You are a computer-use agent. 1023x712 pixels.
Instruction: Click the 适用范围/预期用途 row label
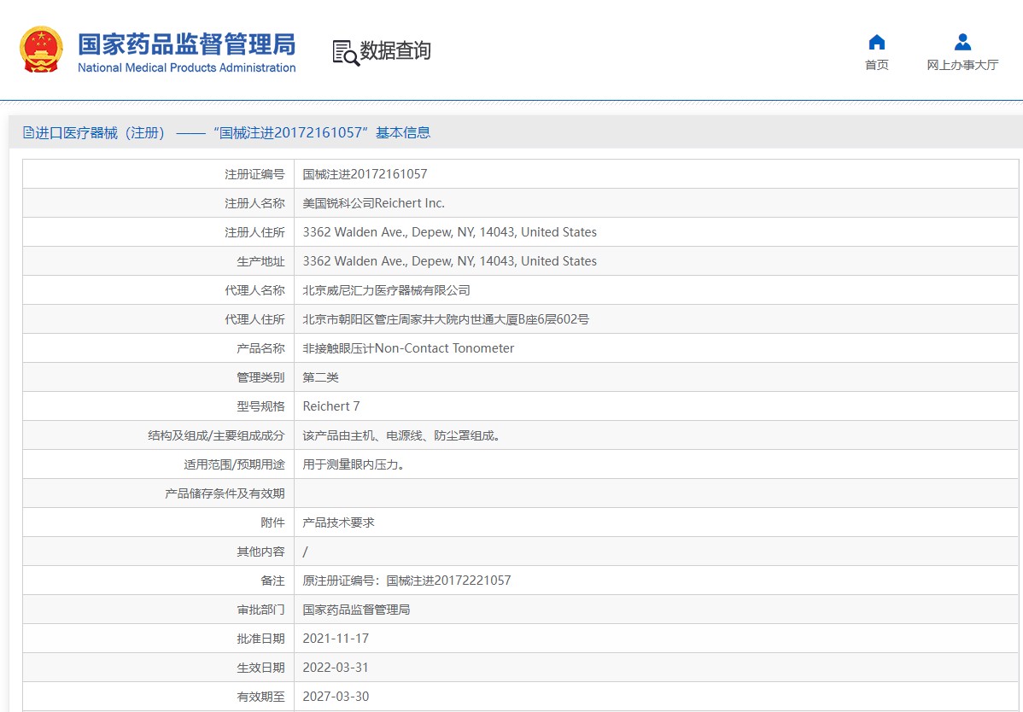point(234,464)
